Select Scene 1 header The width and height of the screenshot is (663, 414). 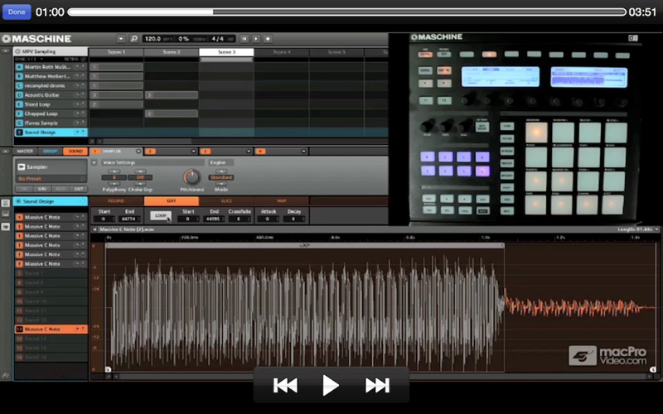coord(116,52)
